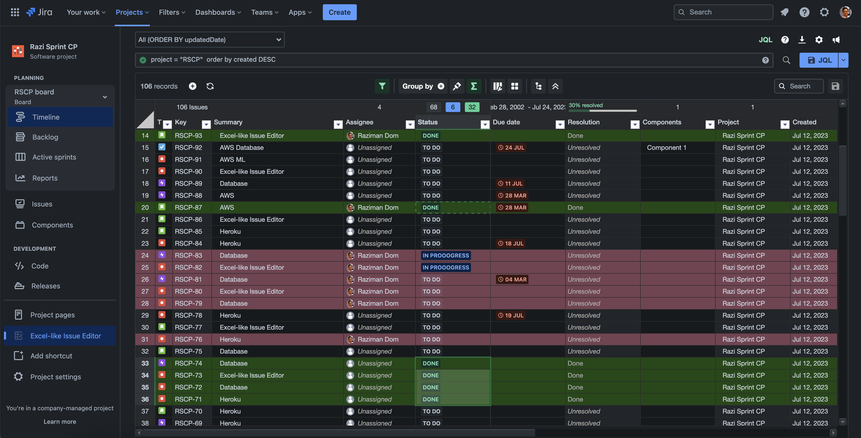Open the Backlog sidebar item

(45, 137)
